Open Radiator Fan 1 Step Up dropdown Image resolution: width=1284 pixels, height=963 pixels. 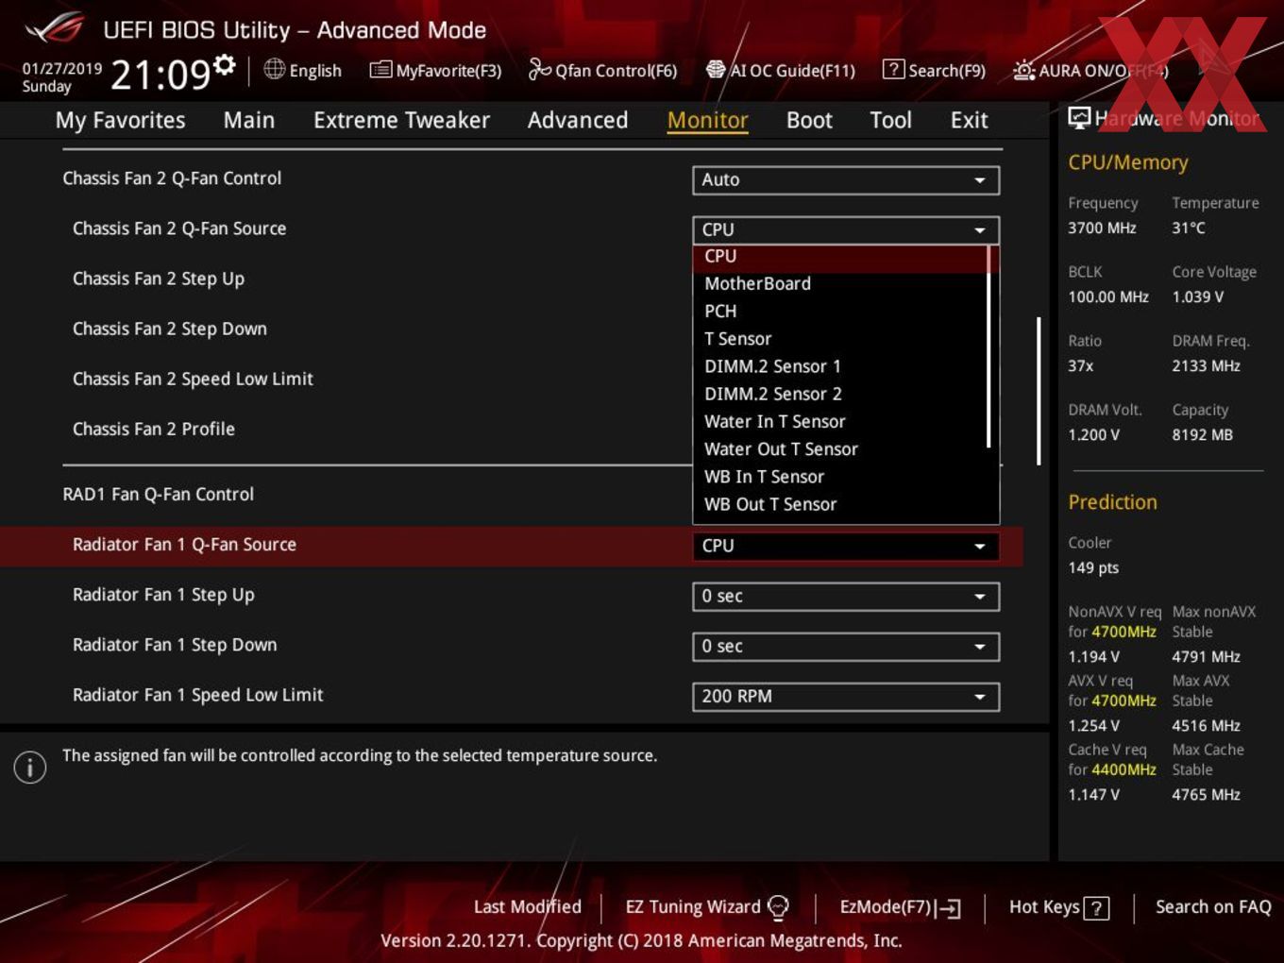point(846,596)
